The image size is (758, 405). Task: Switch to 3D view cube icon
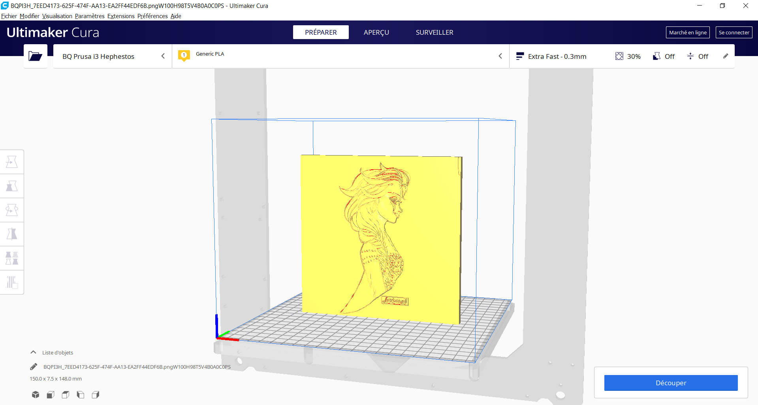coord(36,394)
